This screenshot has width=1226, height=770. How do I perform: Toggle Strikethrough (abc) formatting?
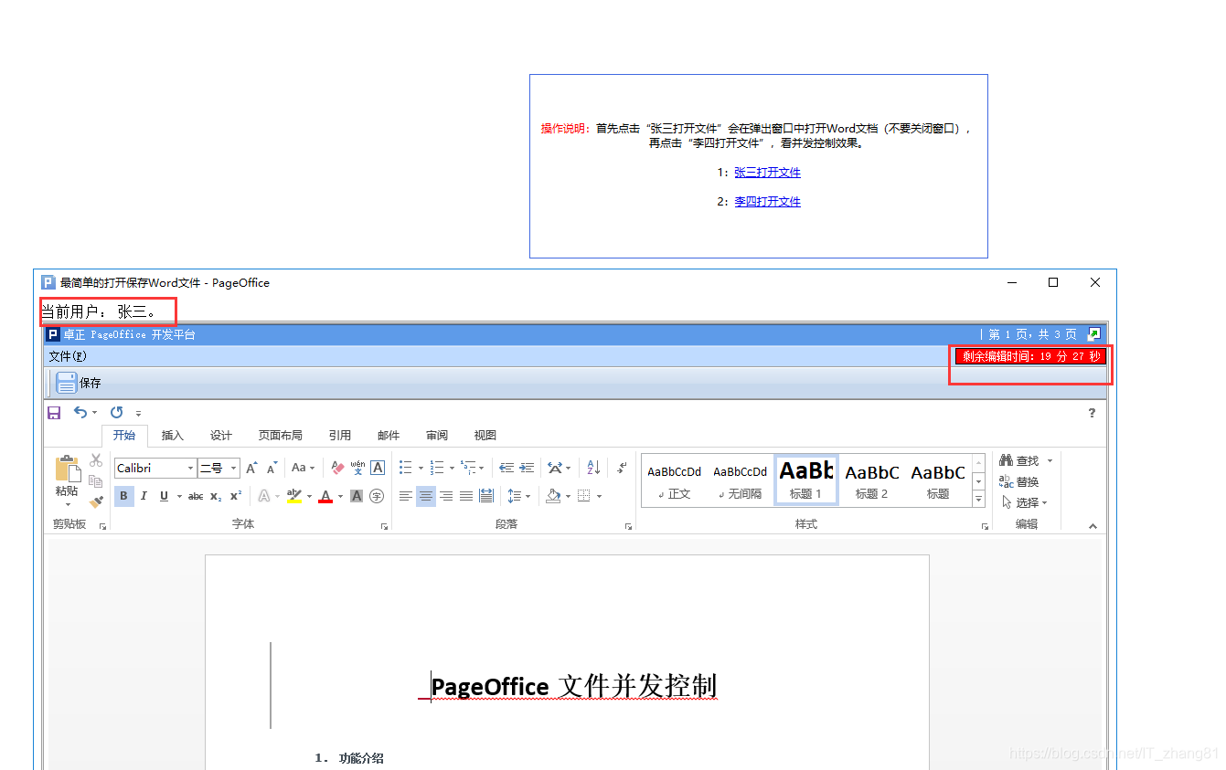(x=196, y=496)
